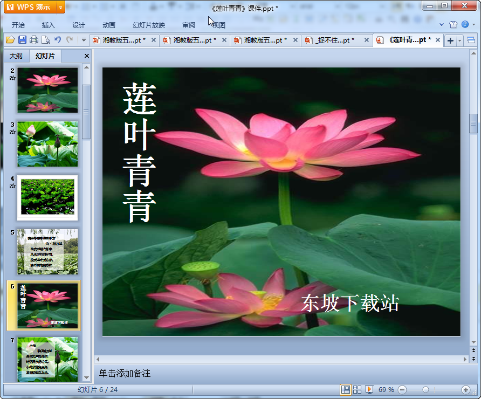Select slide 5 poem thumbnail
Screen dimensions: 481x399
tap(47, 252)
